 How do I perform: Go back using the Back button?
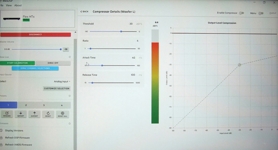point(84,12)
